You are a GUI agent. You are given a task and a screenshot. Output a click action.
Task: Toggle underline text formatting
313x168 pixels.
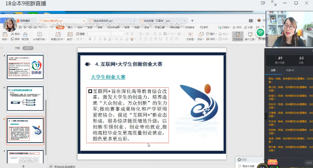(99, 39)
